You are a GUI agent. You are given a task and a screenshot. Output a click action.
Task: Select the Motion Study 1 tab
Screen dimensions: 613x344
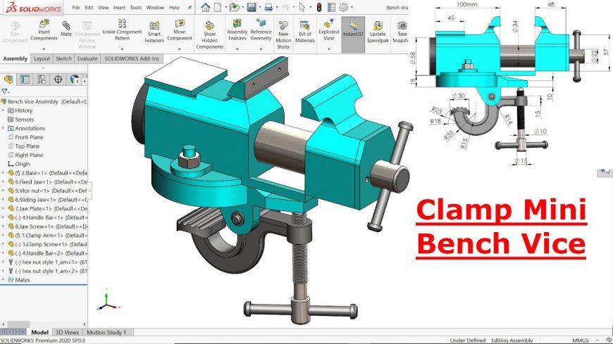point(106,332)
